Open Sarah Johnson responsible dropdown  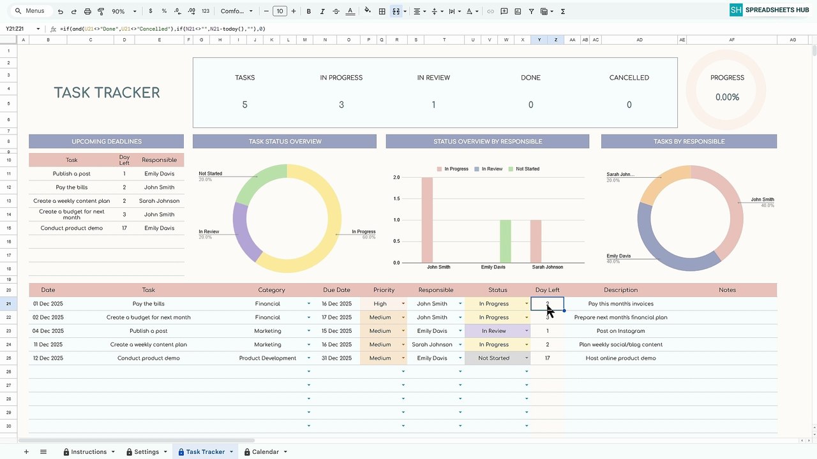460,345
